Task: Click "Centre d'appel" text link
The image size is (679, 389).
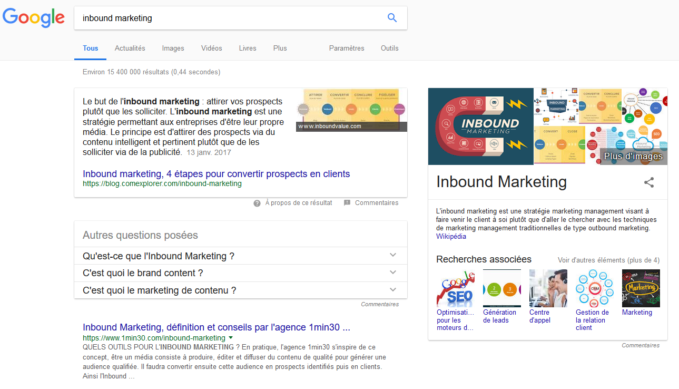Action: tap(540, 316)
